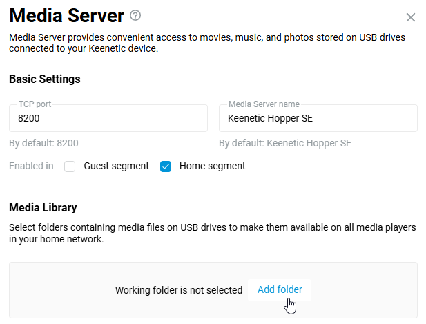Screen dimensions: 426x324
Task: Enable the Guest segment checkbox
Action: [x=70, y=166]
